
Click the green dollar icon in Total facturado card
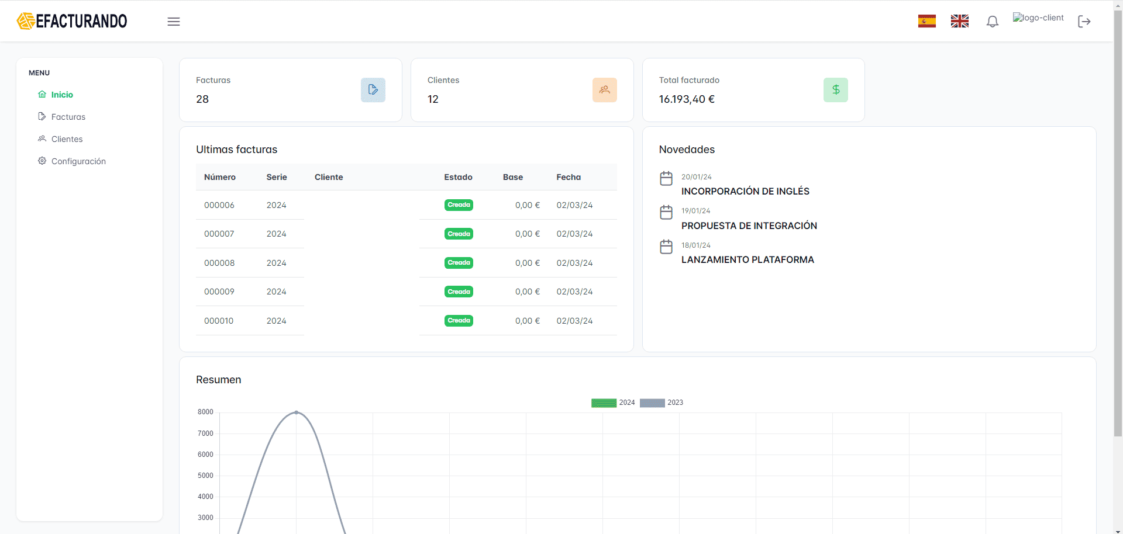click(x=836, y=90)
